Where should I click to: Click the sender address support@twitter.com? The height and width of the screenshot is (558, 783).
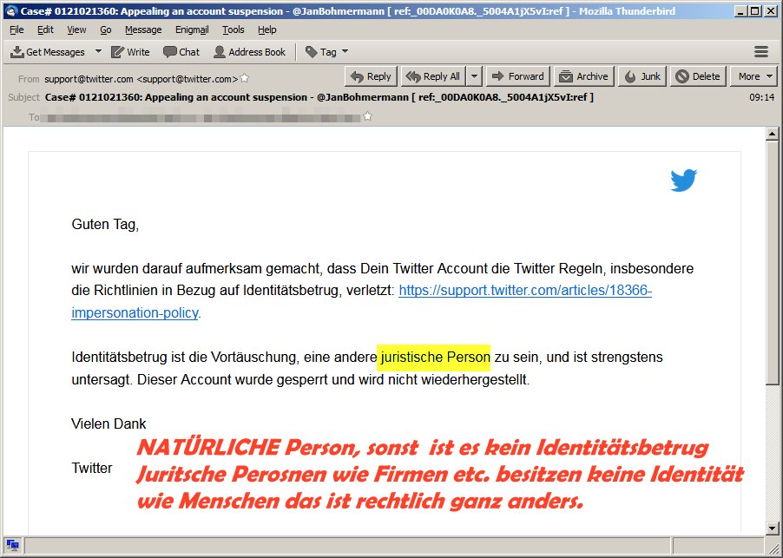click(x=141, y=79)
